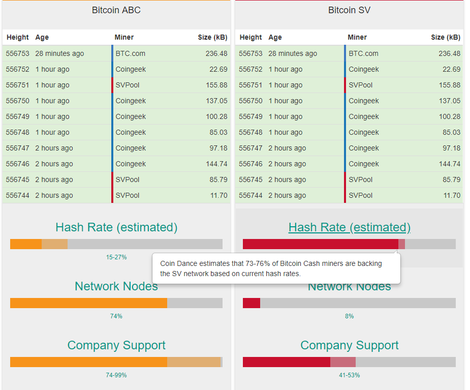Image resolution: width=470 pixels, height=390 pixels.
Task: Click the Bitcoin ABC Network Nodes heading
Action: 116,286
